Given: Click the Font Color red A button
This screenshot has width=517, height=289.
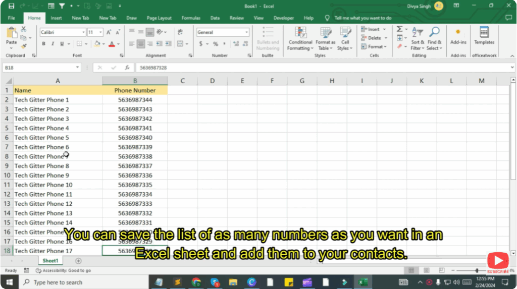Looking at the screenshot, I should (112, 43).
